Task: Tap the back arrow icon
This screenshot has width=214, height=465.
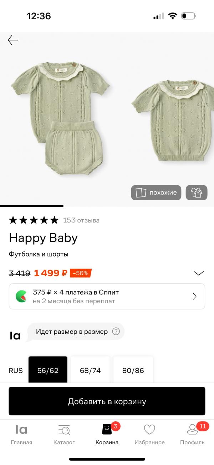Action: pos(13,40)
